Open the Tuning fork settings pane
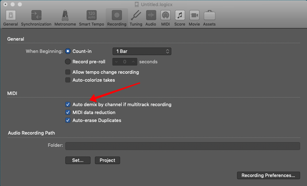Image resolution: width=307 pixels, height=186 pixels. tap(136, 18)
